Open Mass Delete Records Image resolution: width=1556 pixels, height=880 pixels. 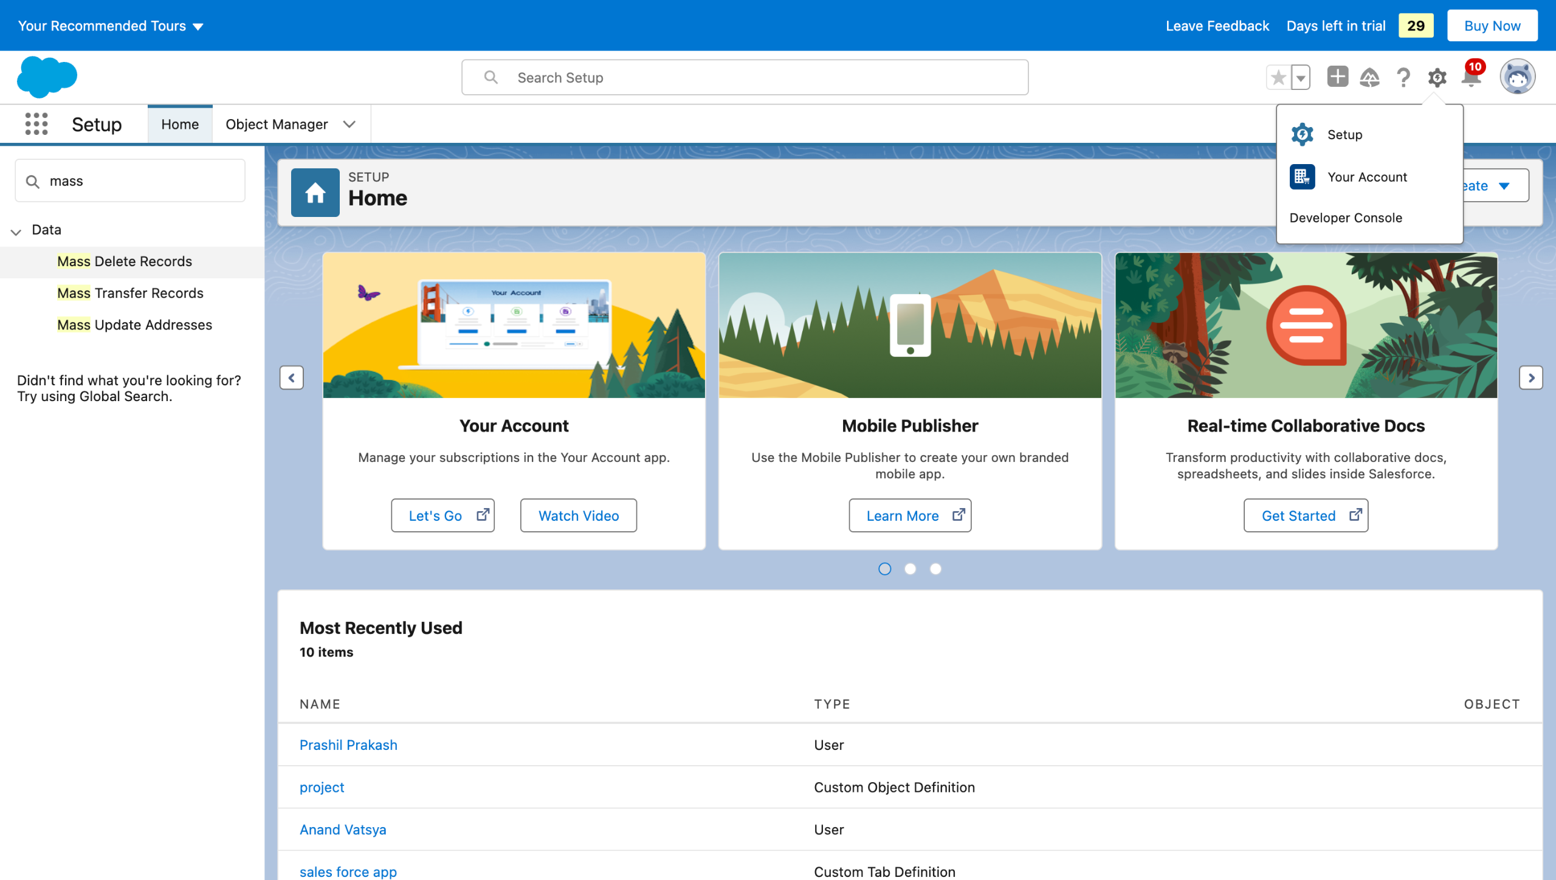click(125, 261)
